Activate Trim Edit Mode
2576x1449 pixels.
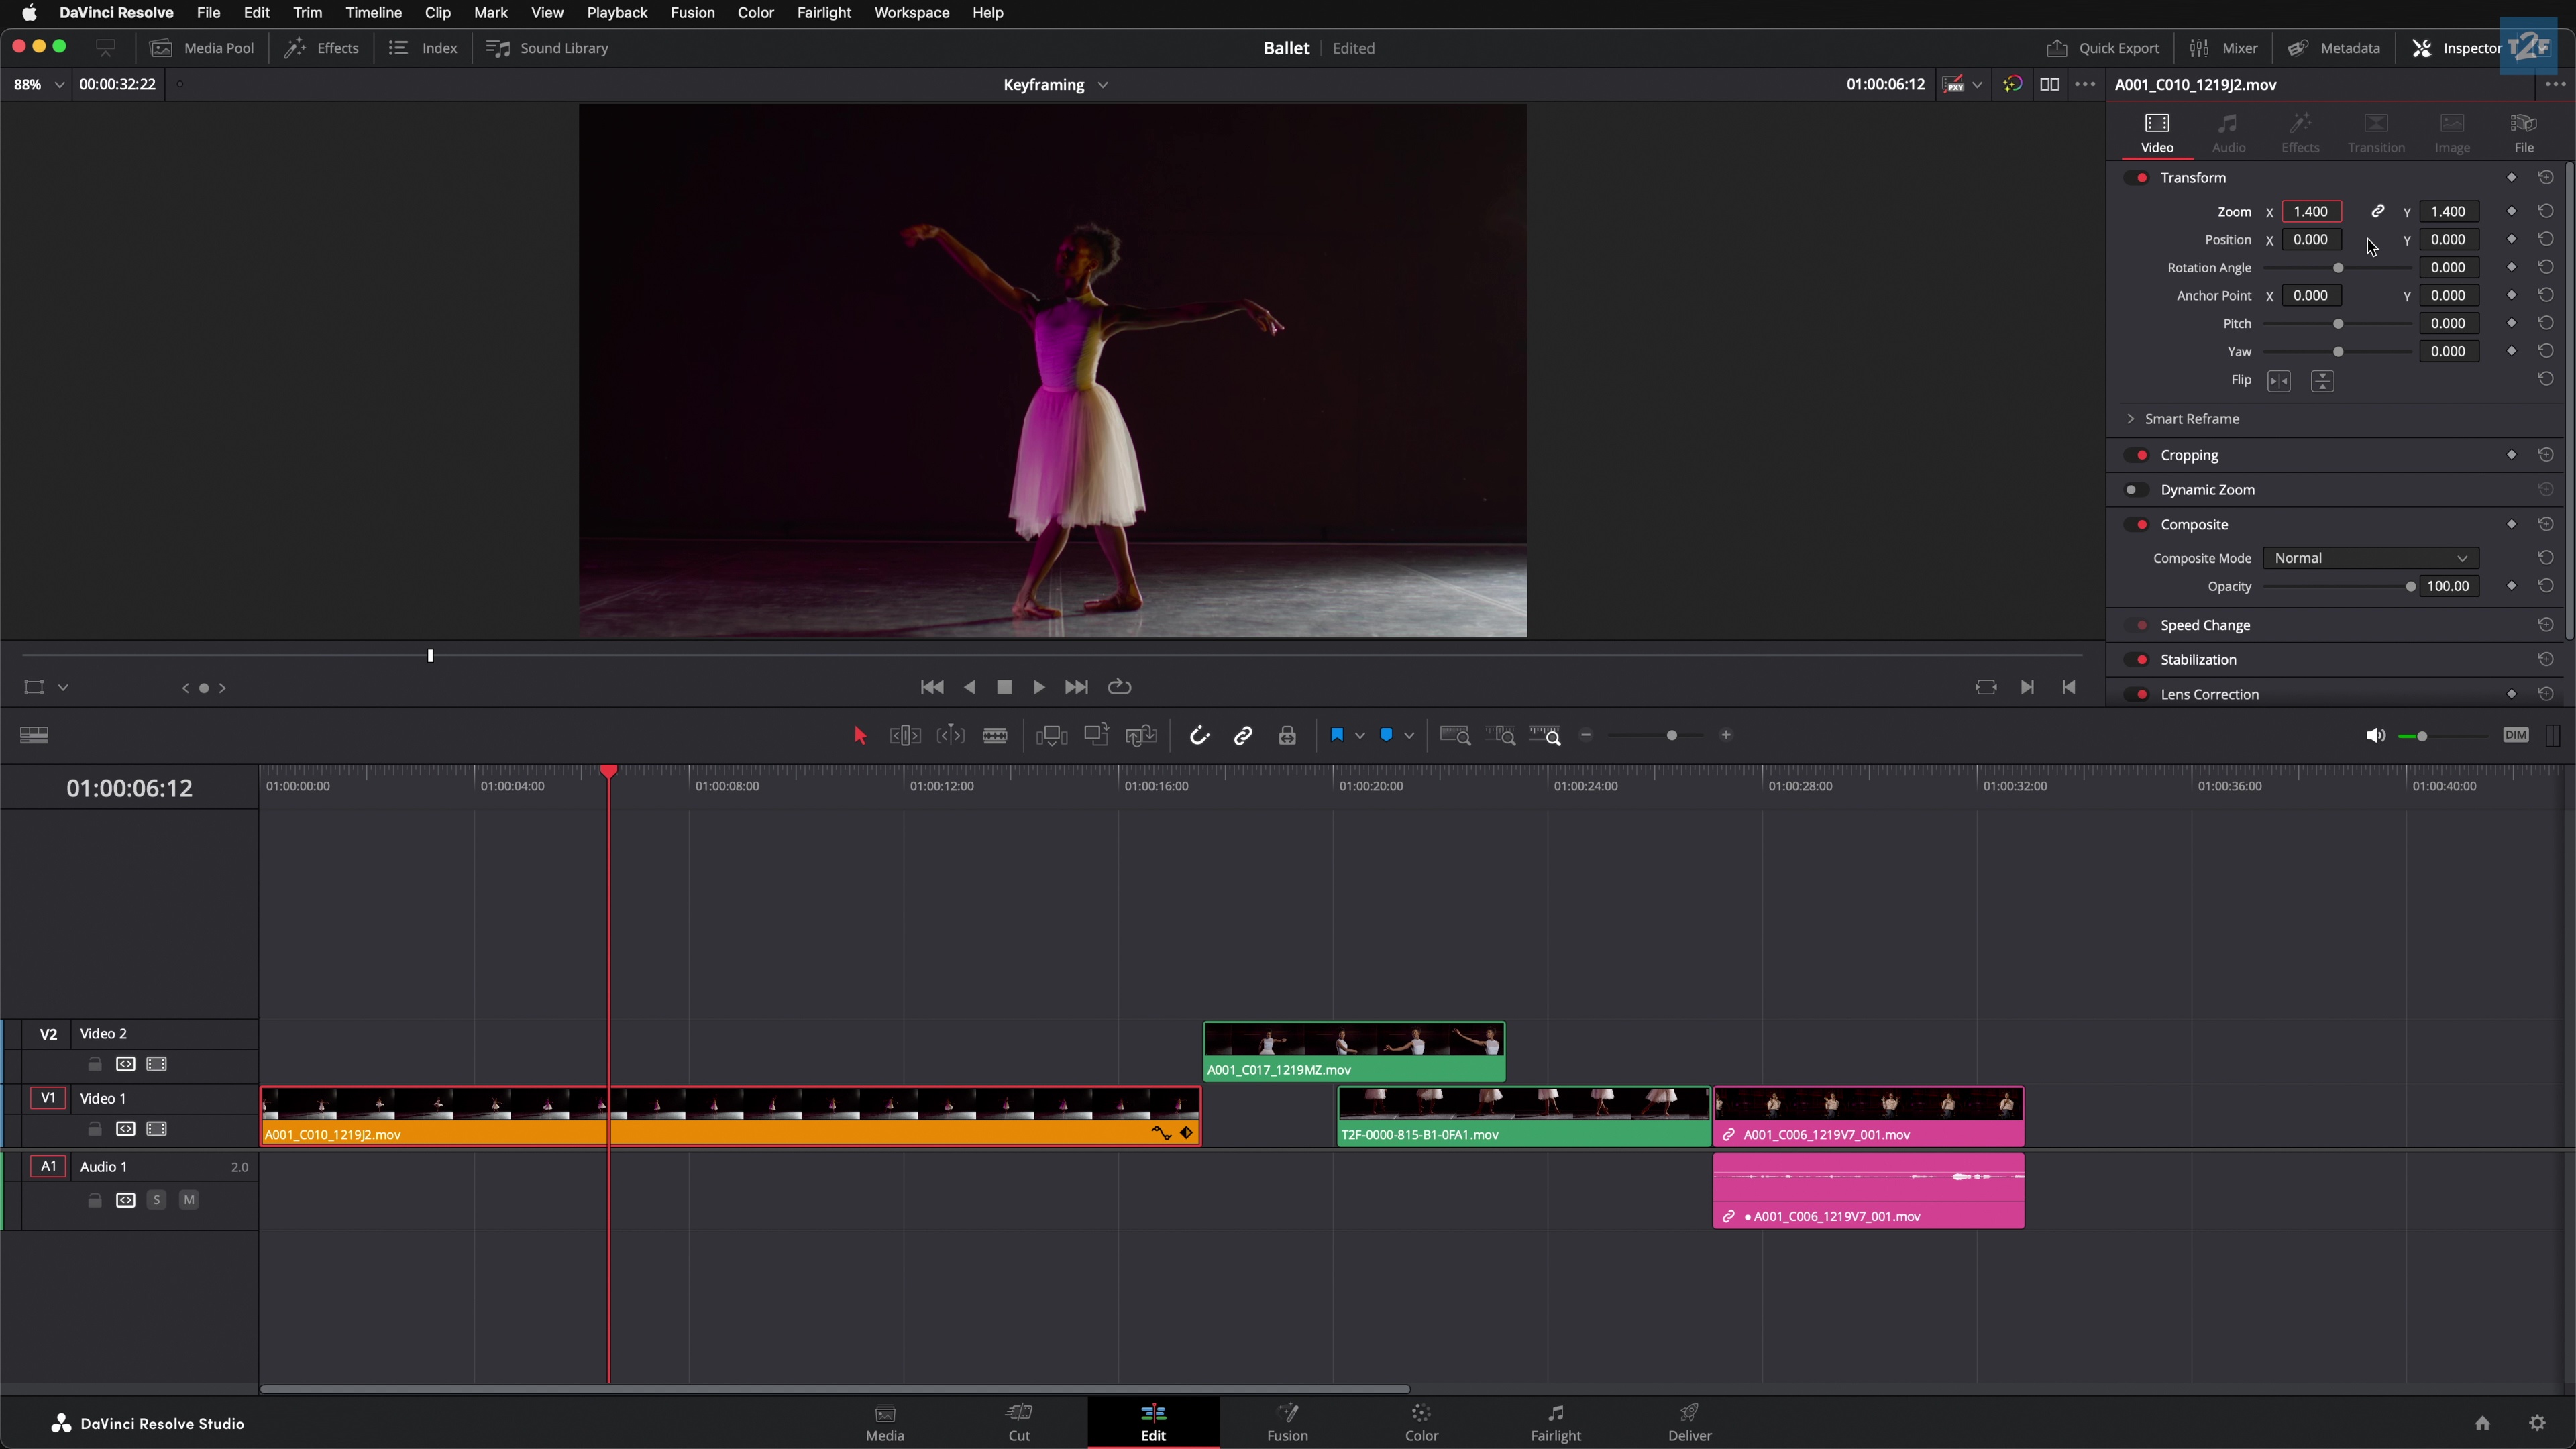click(905, 735)
